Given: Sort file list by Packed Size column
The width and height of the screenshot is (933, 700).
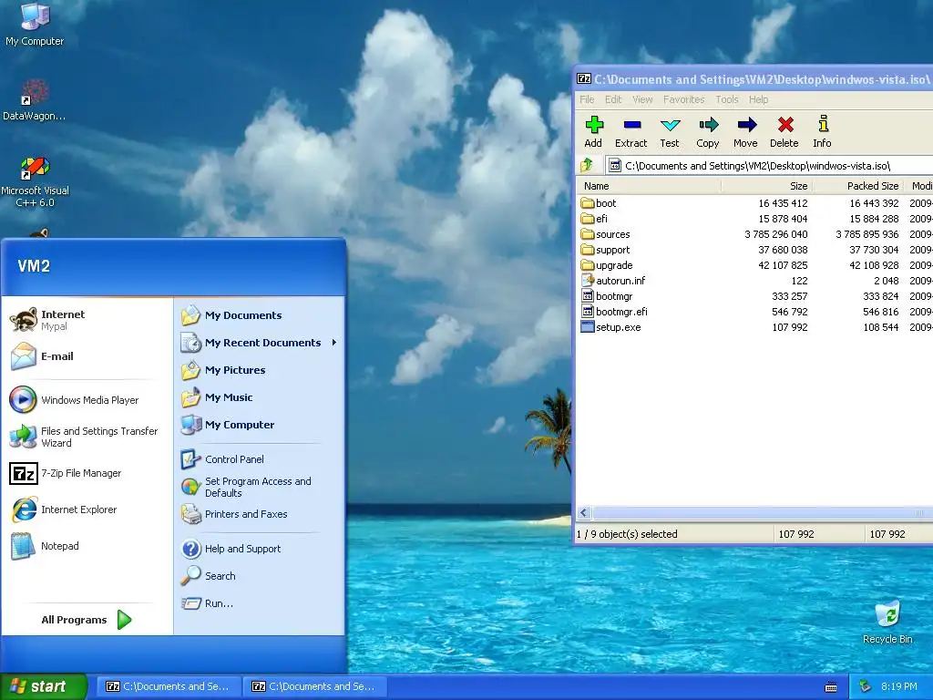Looking at the screenshot, I should pyautogui.click(x=857, y=186).
